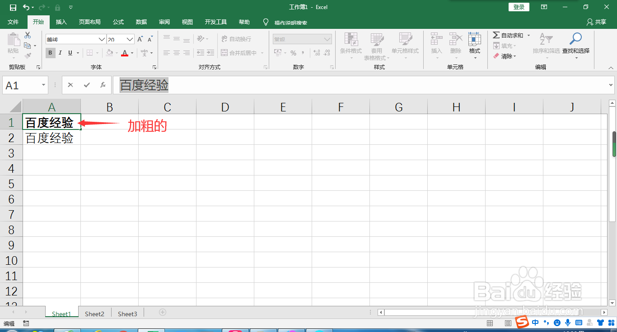The height and width of the screenshot is (332, 617).
Task: Click the Paste clipboard icon
Action: pos(13,40)
